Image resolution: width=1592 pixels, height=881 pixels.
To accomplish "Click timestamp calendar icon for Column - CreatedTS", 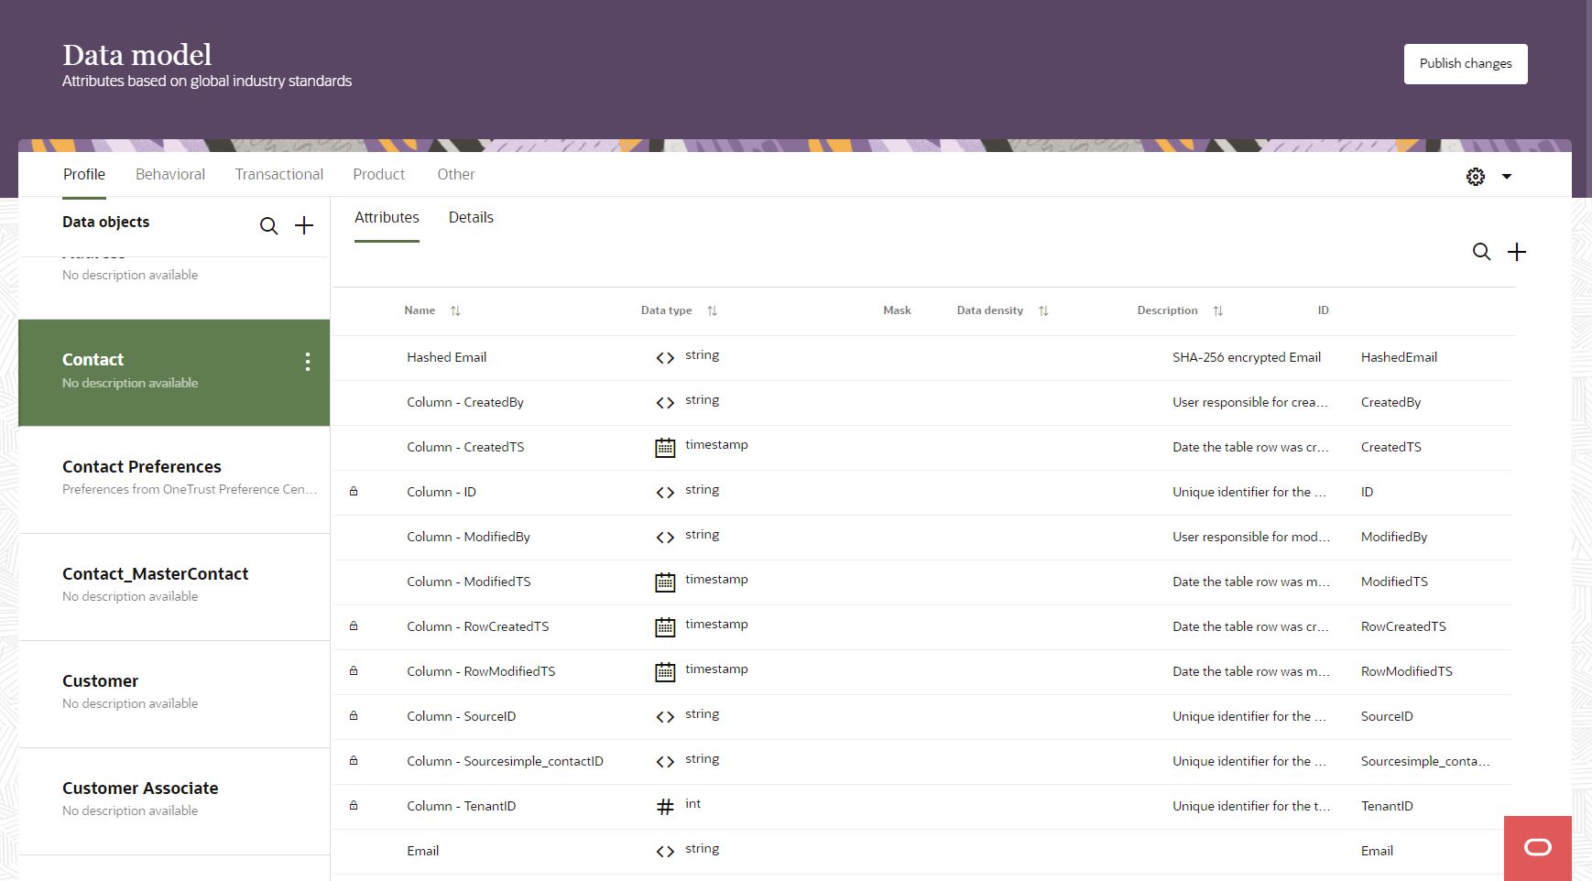I will pos(665,448).
